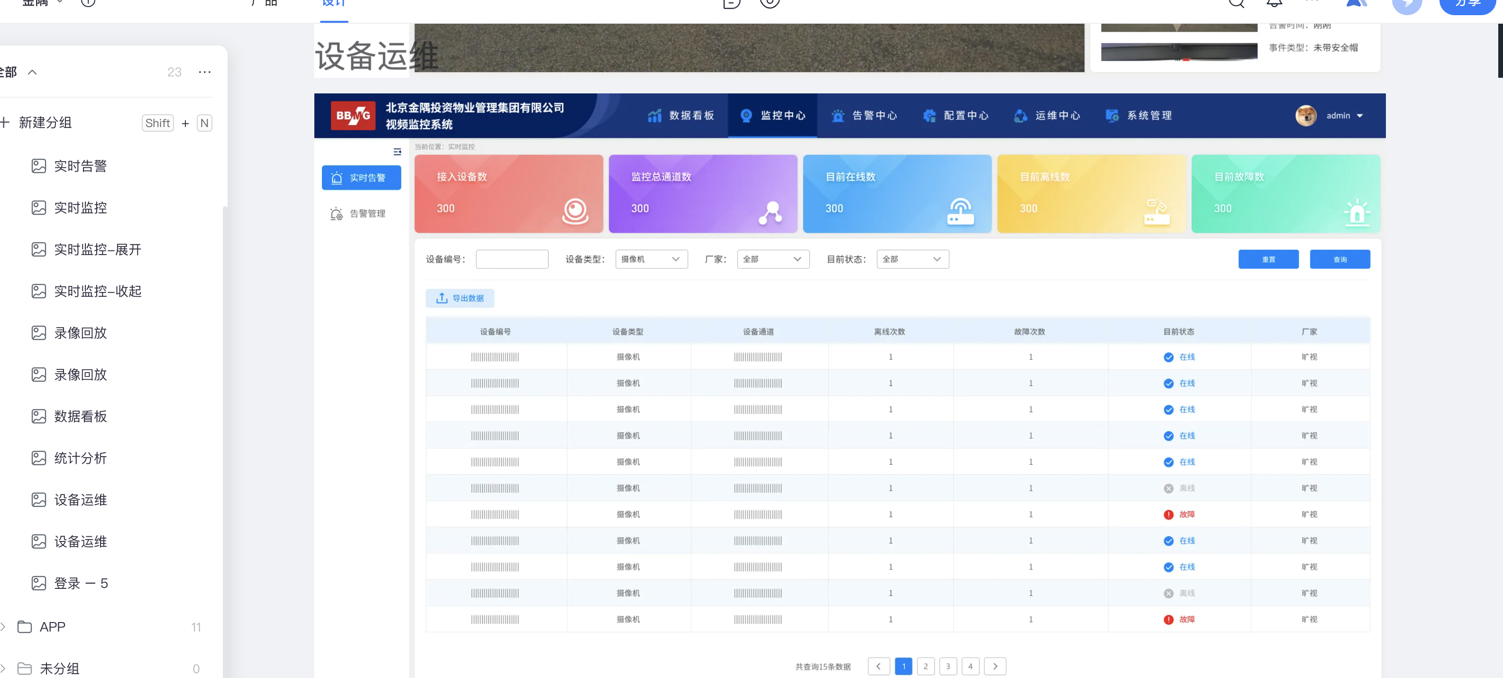Expand the 未分组 folder group

pyautogui.click(x=3, y=669)
